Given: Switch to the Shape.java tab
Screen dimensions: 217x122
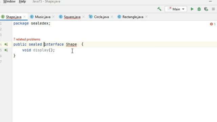Looking at the screenshot, I should point(14,17).
